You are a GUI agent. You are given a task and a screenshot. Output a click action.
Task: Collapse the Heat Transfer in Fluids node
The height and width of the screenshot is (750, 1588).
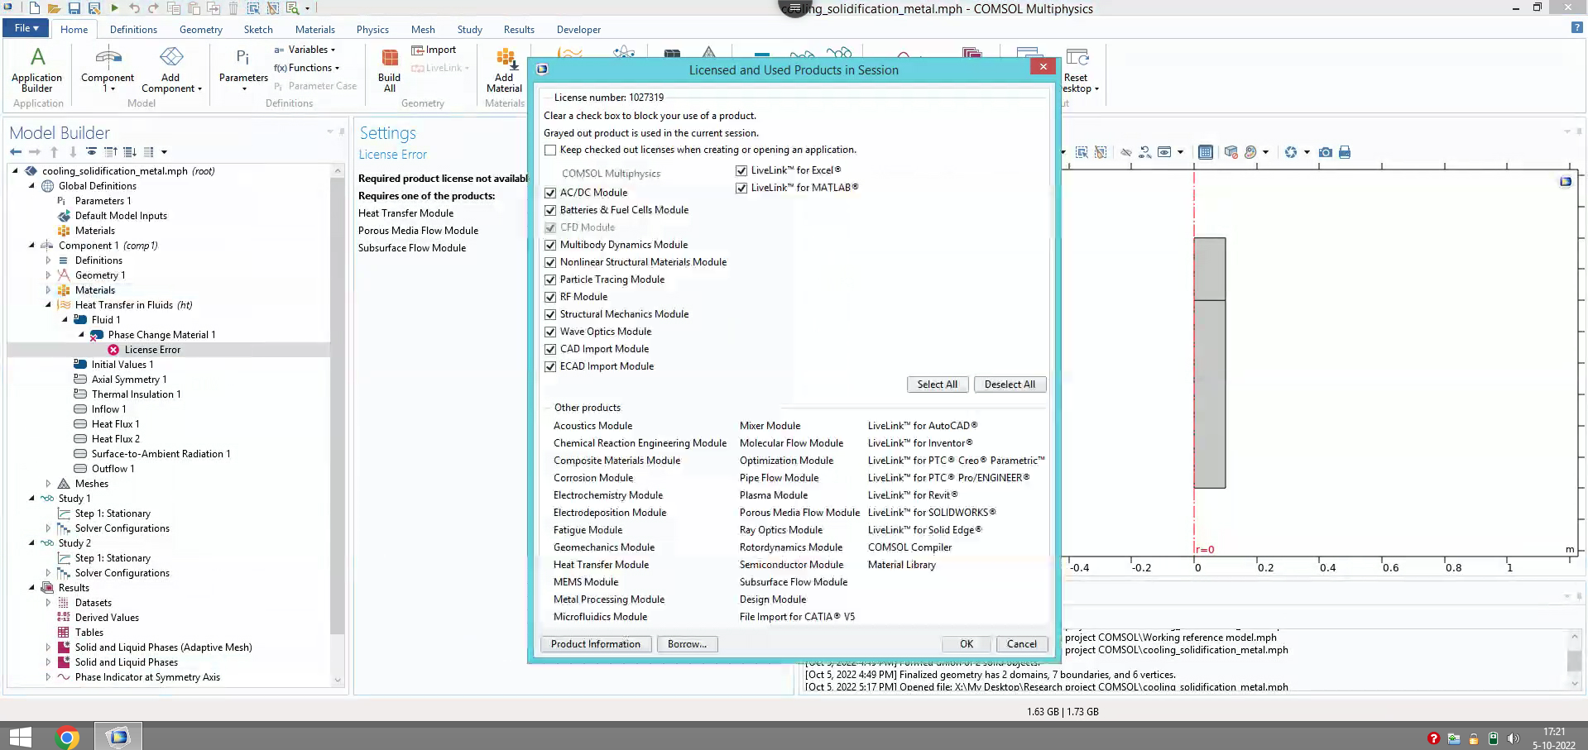click(48, 305)
